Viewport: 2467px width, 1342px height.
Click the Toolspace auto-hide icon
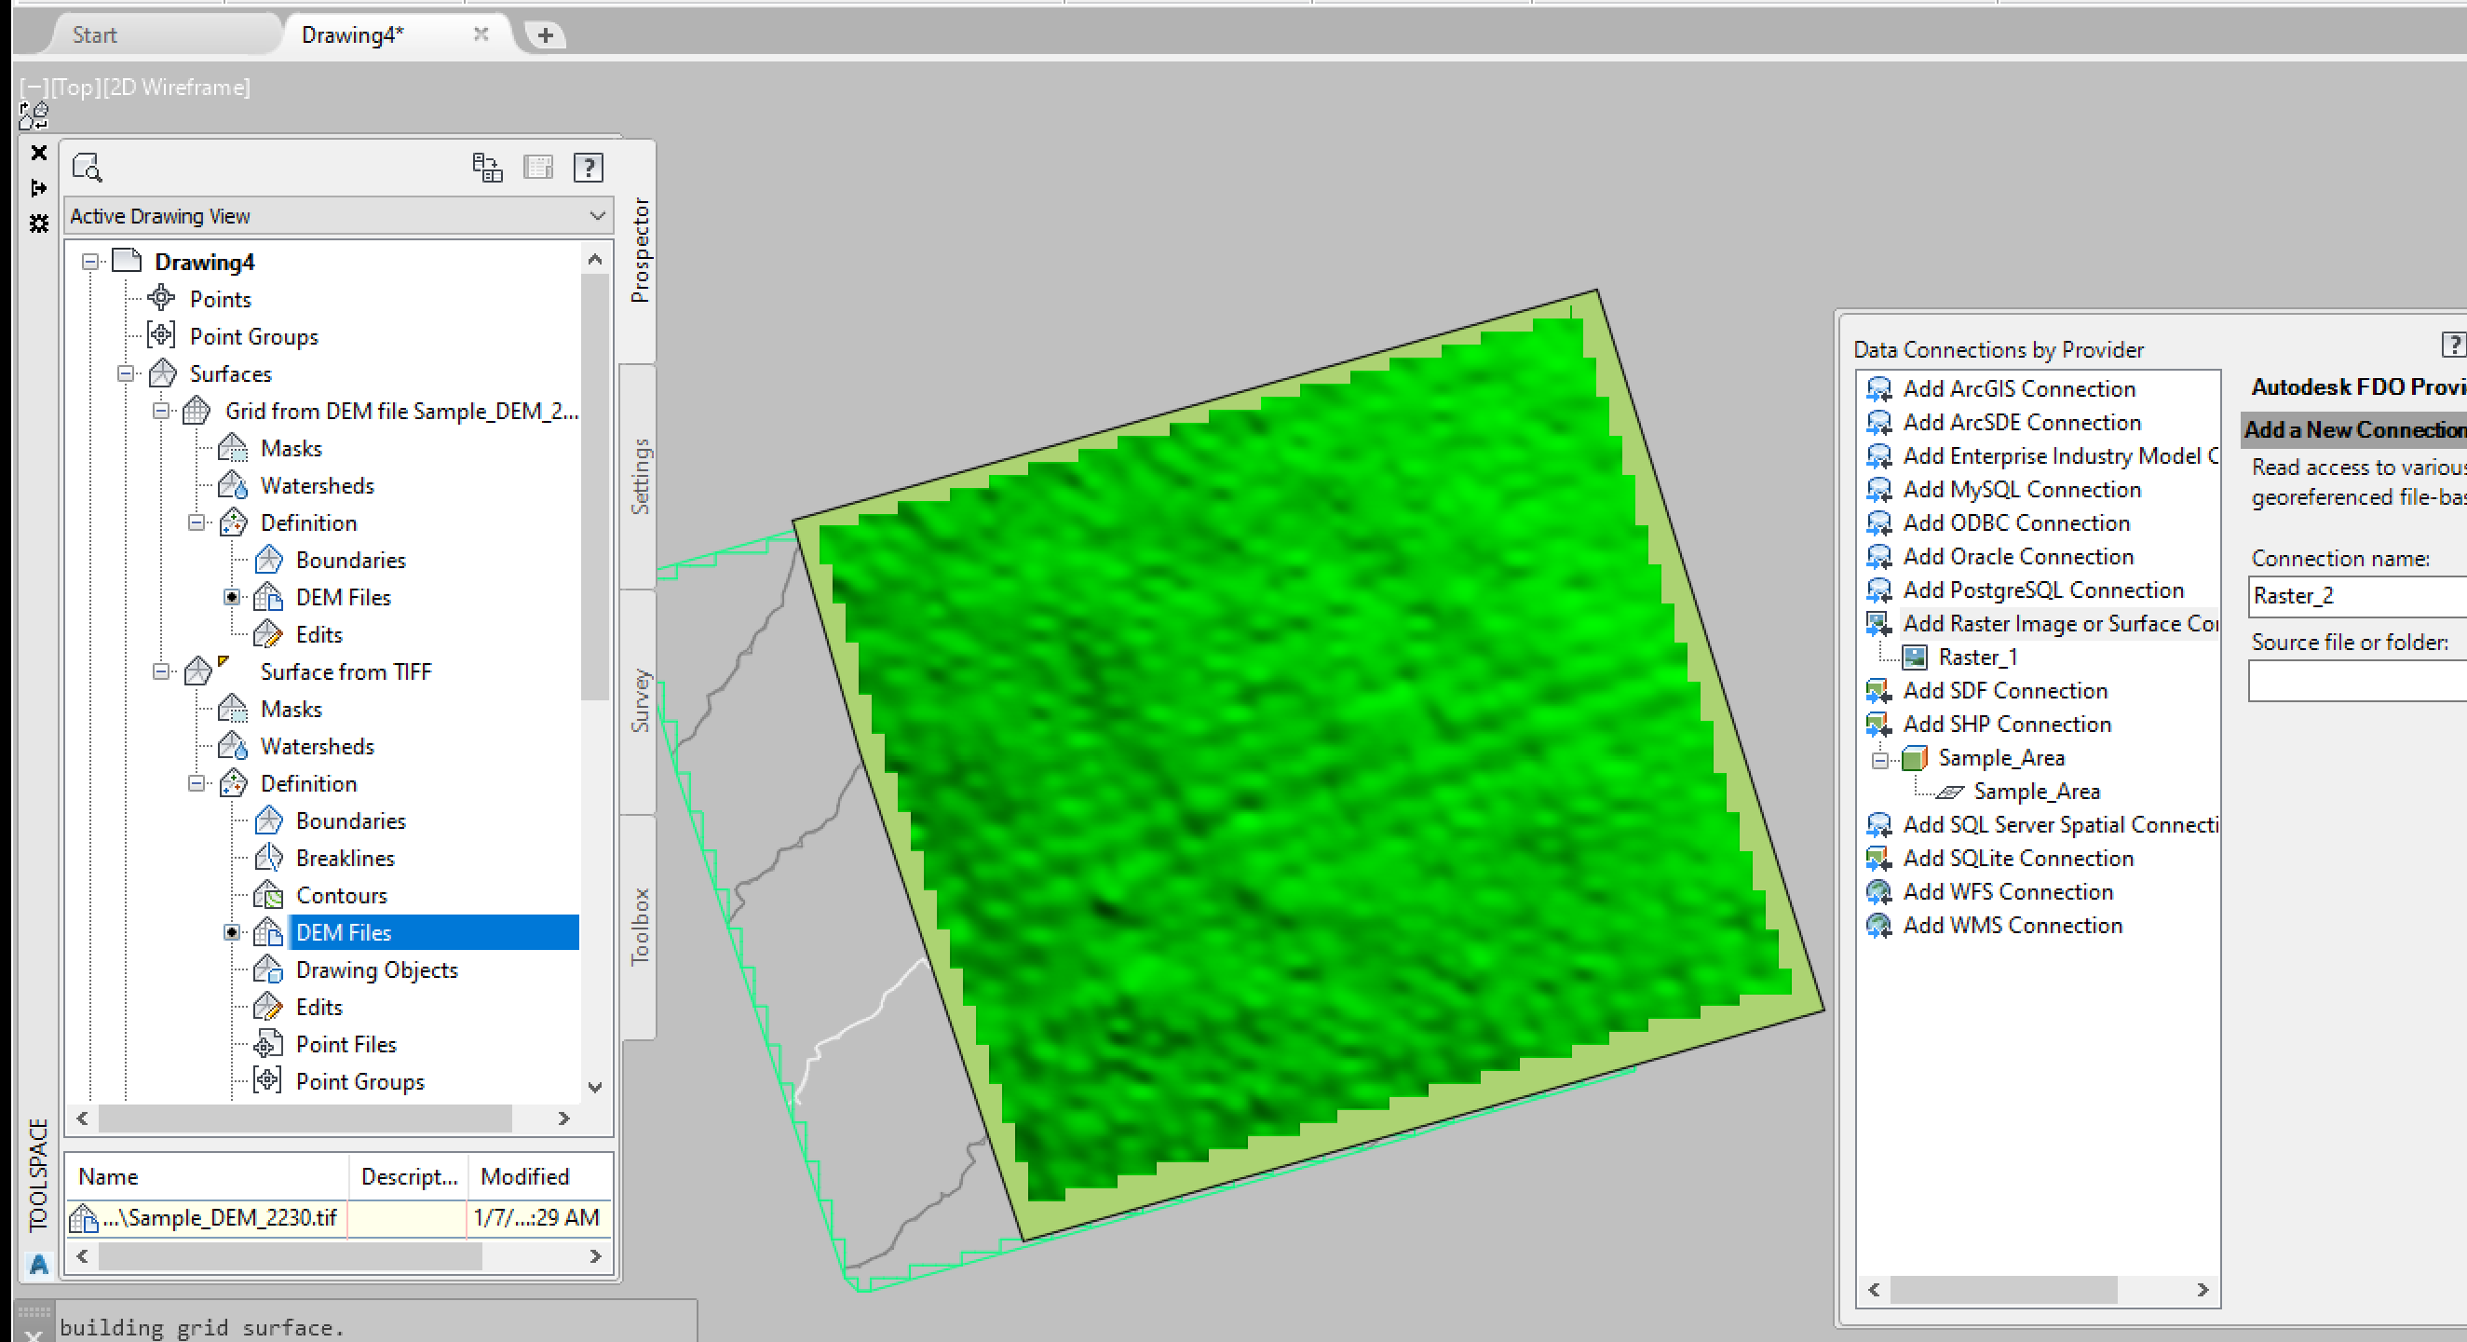[38, 188]
